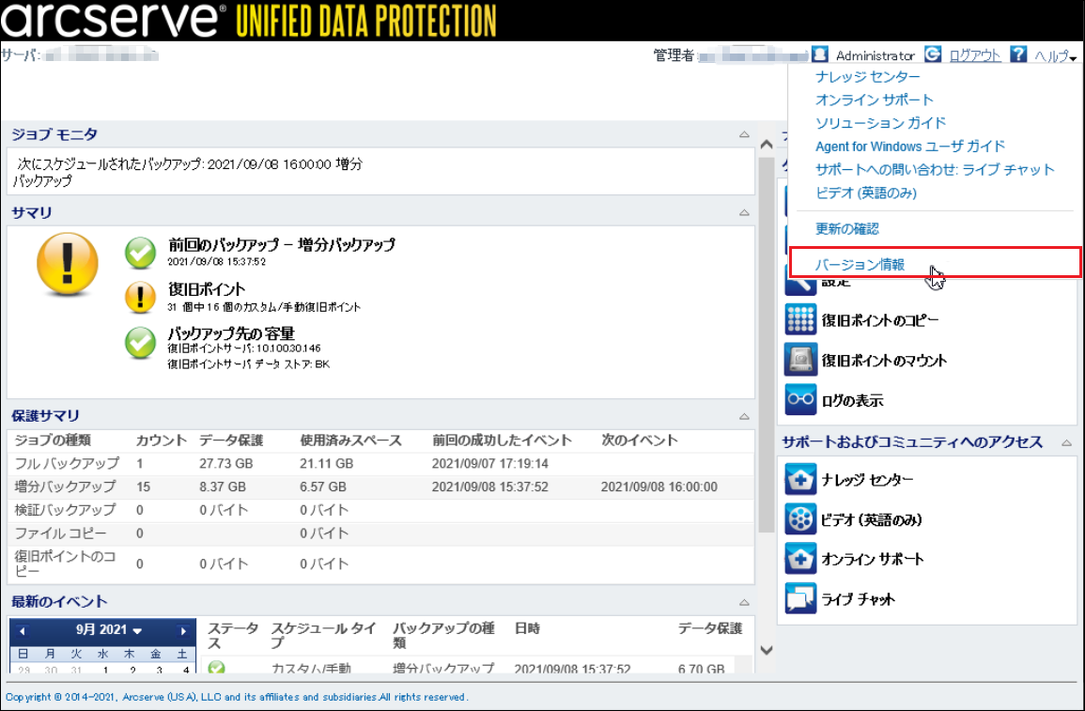Click the large yellow warning status icon

pos(67,264)
